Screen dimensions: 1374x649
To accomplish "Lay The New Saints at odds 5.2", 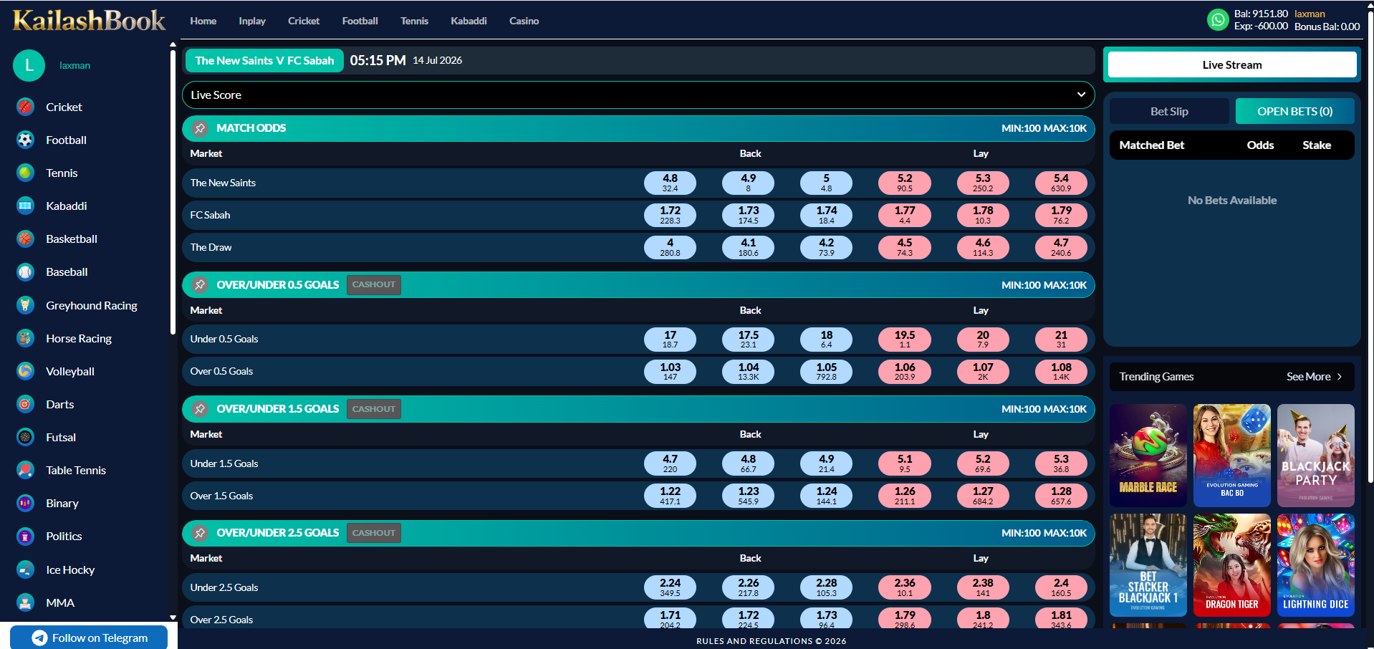I will [905, 183].
